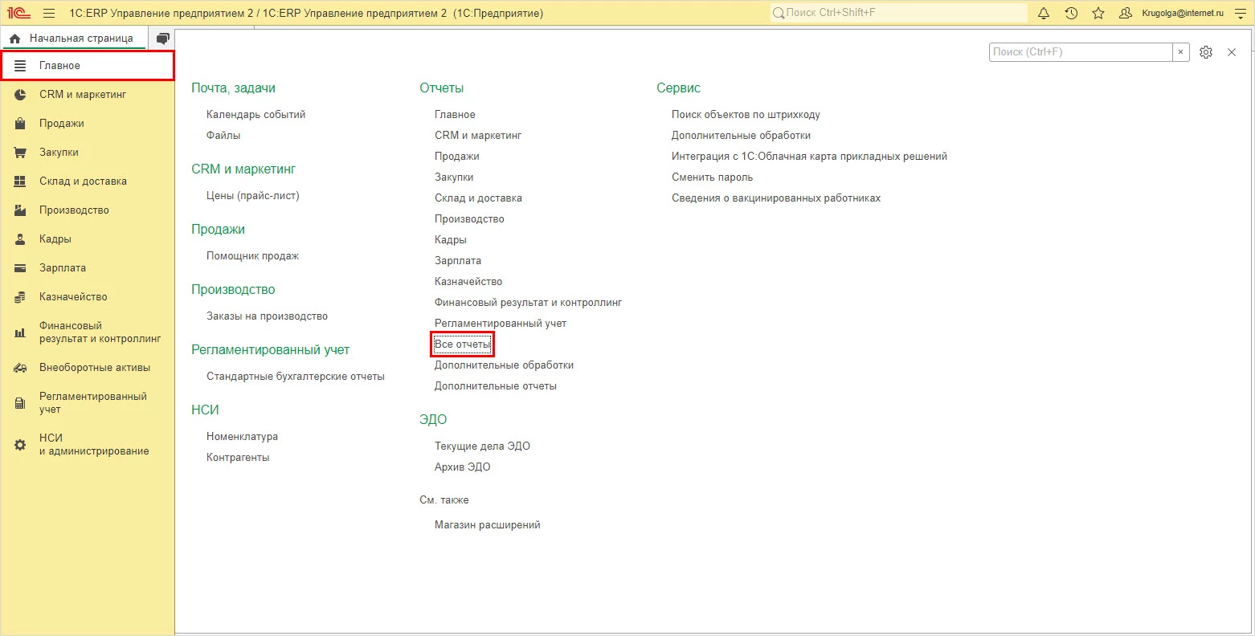Open Главное reports link under Отчеты
Screen dimensions: 1255x636
(455, 115)
